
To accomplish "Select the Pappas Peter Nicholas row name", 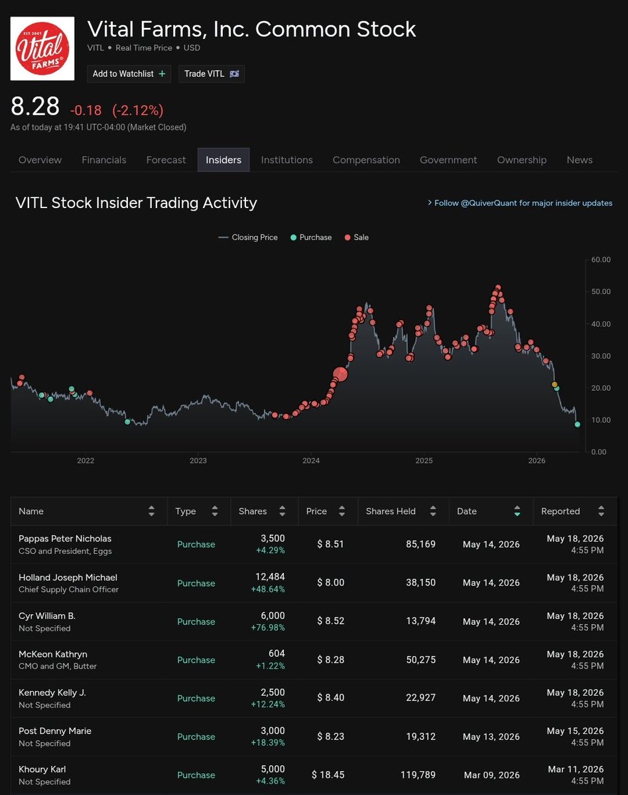I will tap(65, 539).
